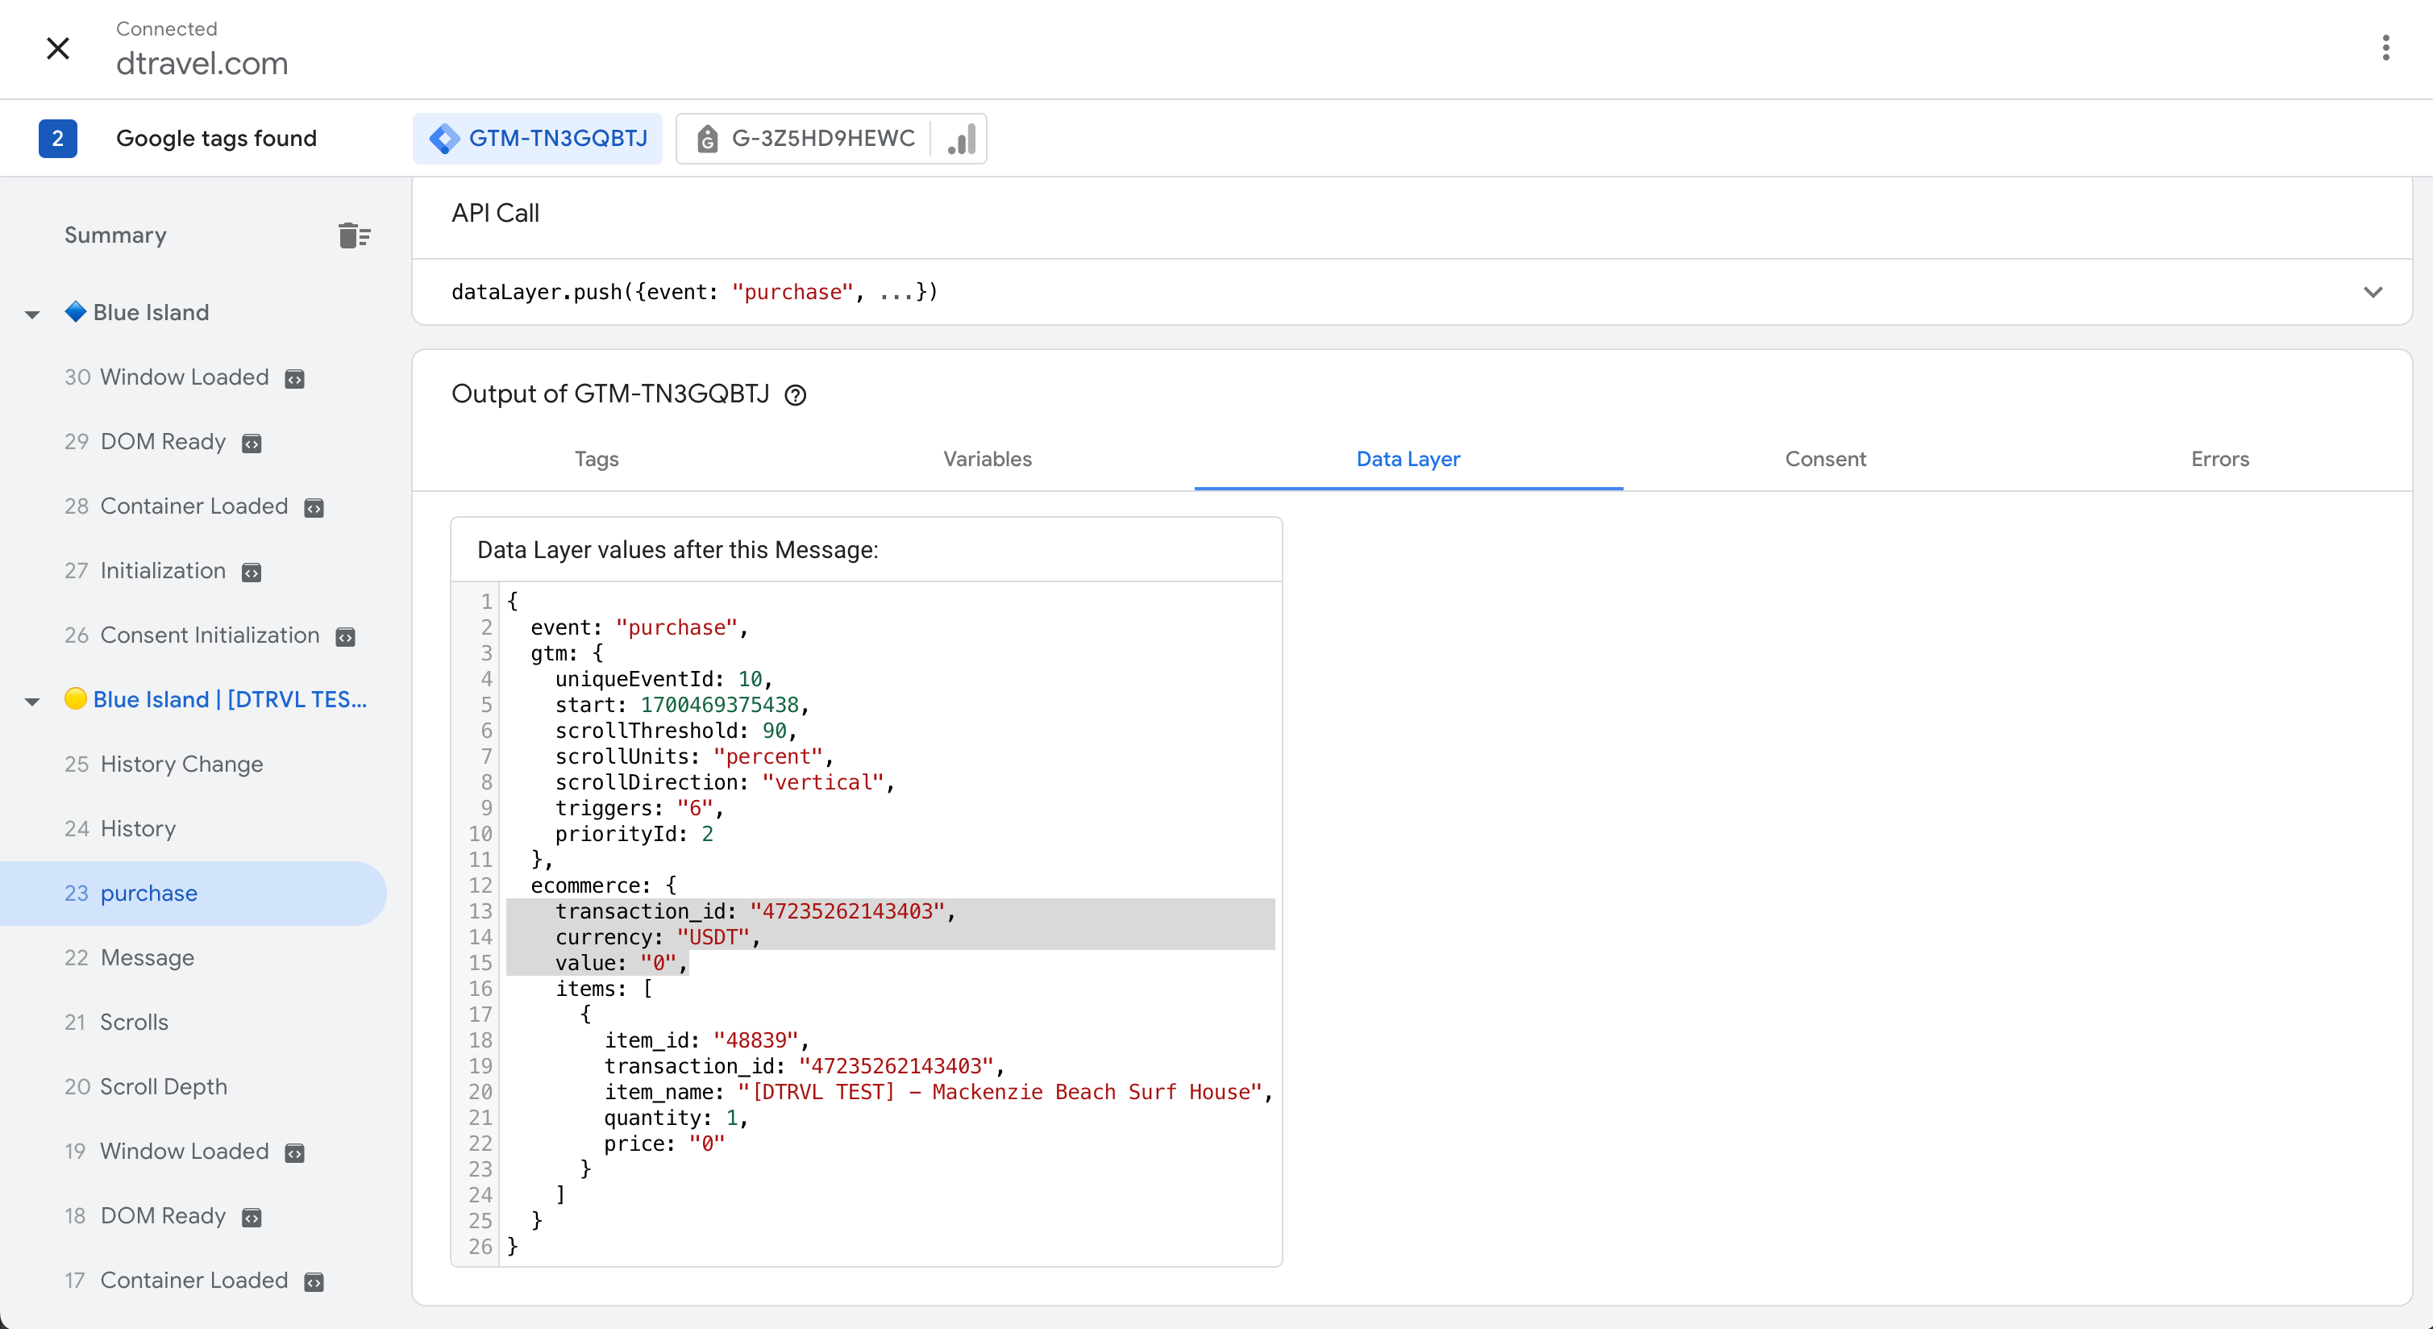The height and width of the screenshot is (1329, 2433).
Task: Switch to the Consent tab
Action: (1825, 459)
